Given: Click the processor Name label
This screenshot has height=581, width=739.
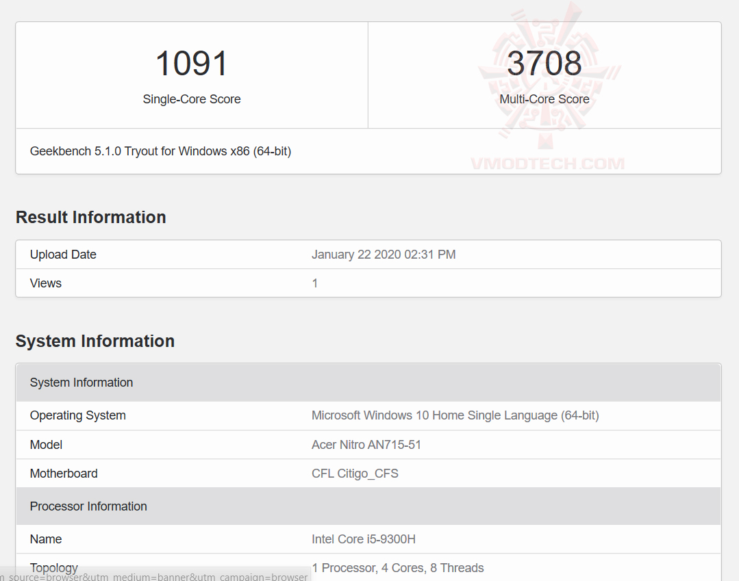Looking at the screenshot, I should [46, 539].
